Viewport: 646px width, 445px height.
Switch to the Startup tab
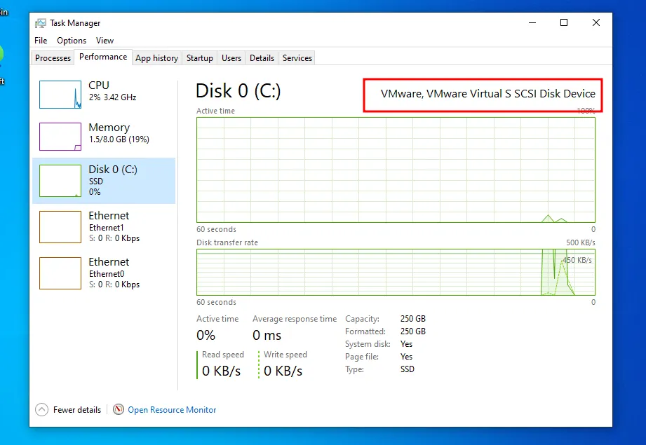pos(200,58)
